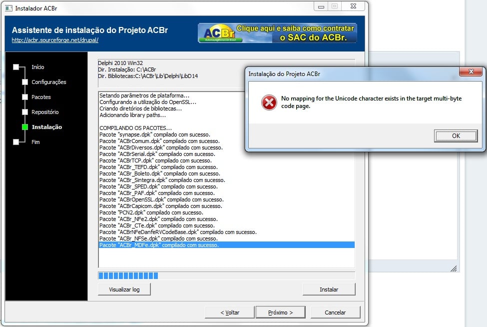487x327 pixels.
Task: Open the Visualizar log button
Action: click(x=124, y=289)
